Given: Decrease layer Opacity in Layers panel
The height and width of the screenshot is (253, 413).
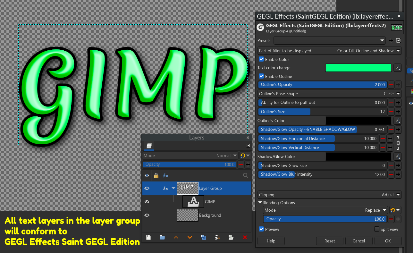Looking at the screenshot, I should coord(241,164).
